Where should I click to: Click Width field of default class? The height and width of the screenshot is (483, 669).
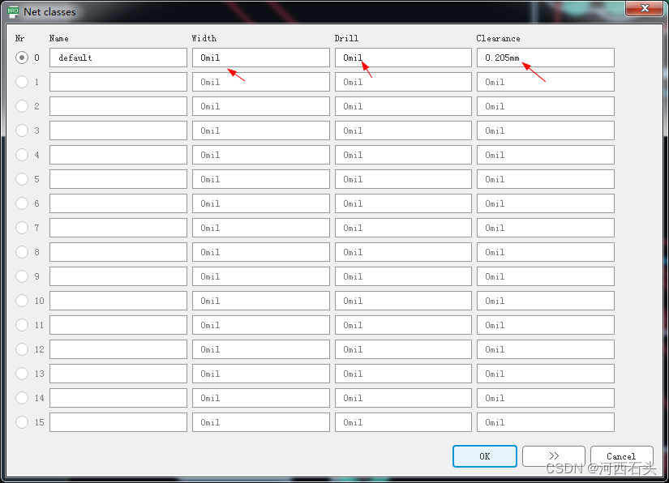click(260, 58)
